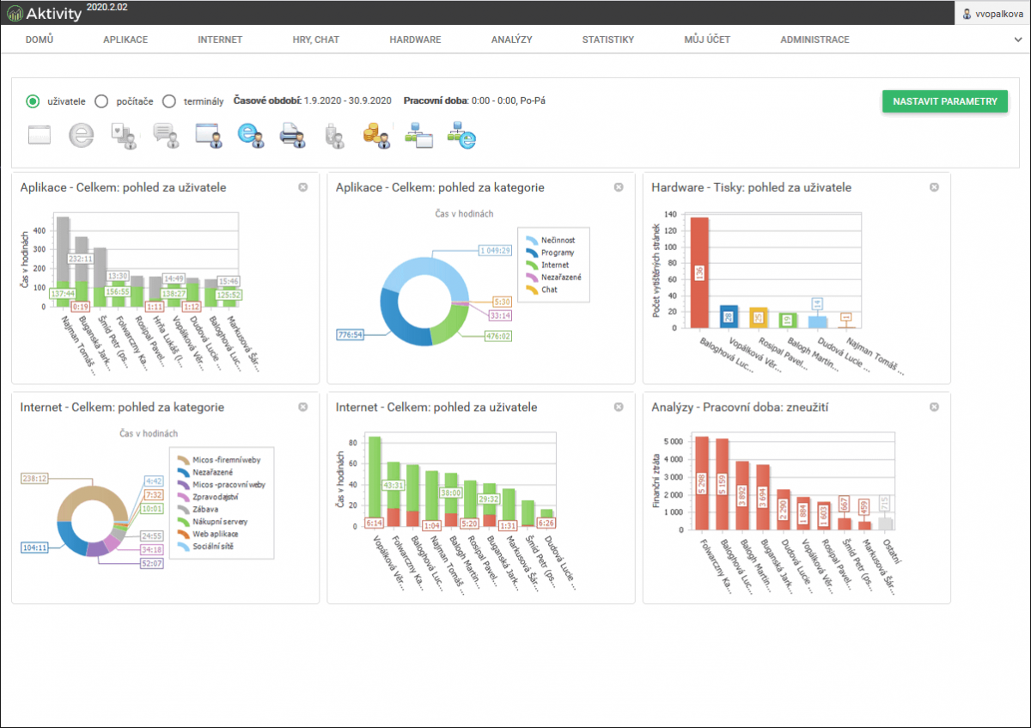This screenshot has height=728, width=1031.
Task: Open the ANALÝZY menu
Action: coord(511,40)
